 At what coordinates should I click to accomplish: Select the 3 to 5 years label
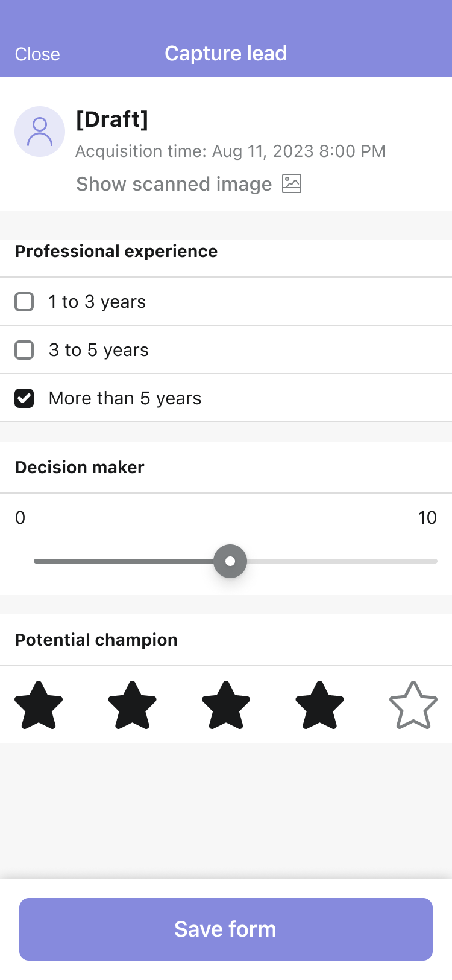(99, 350)
